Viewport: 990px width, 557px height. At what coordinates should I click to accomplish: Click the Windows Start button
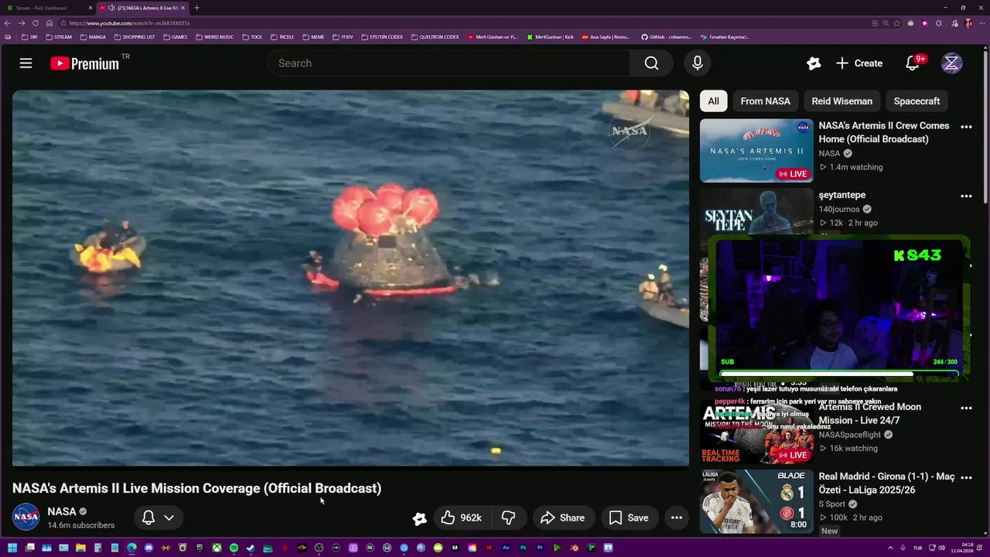point(12,548)
